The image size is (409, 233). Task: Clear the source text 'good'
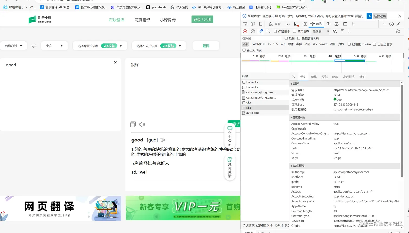click(x=116, y=62)
